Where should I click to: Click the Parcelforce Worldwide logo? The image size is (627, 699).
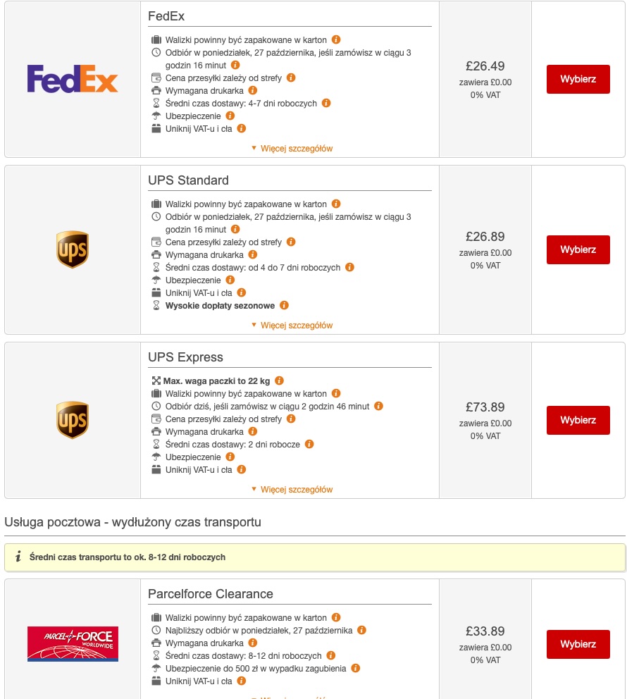pos(73,644)
